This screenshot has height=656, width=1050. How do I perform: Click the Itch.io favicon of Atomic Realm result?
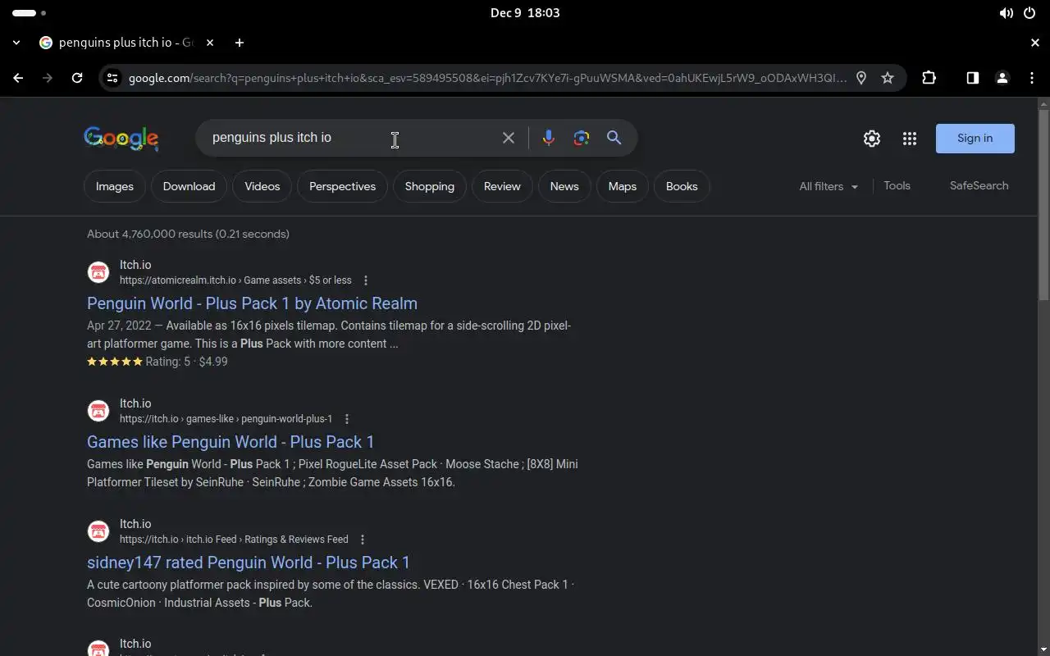pos(98,272)
